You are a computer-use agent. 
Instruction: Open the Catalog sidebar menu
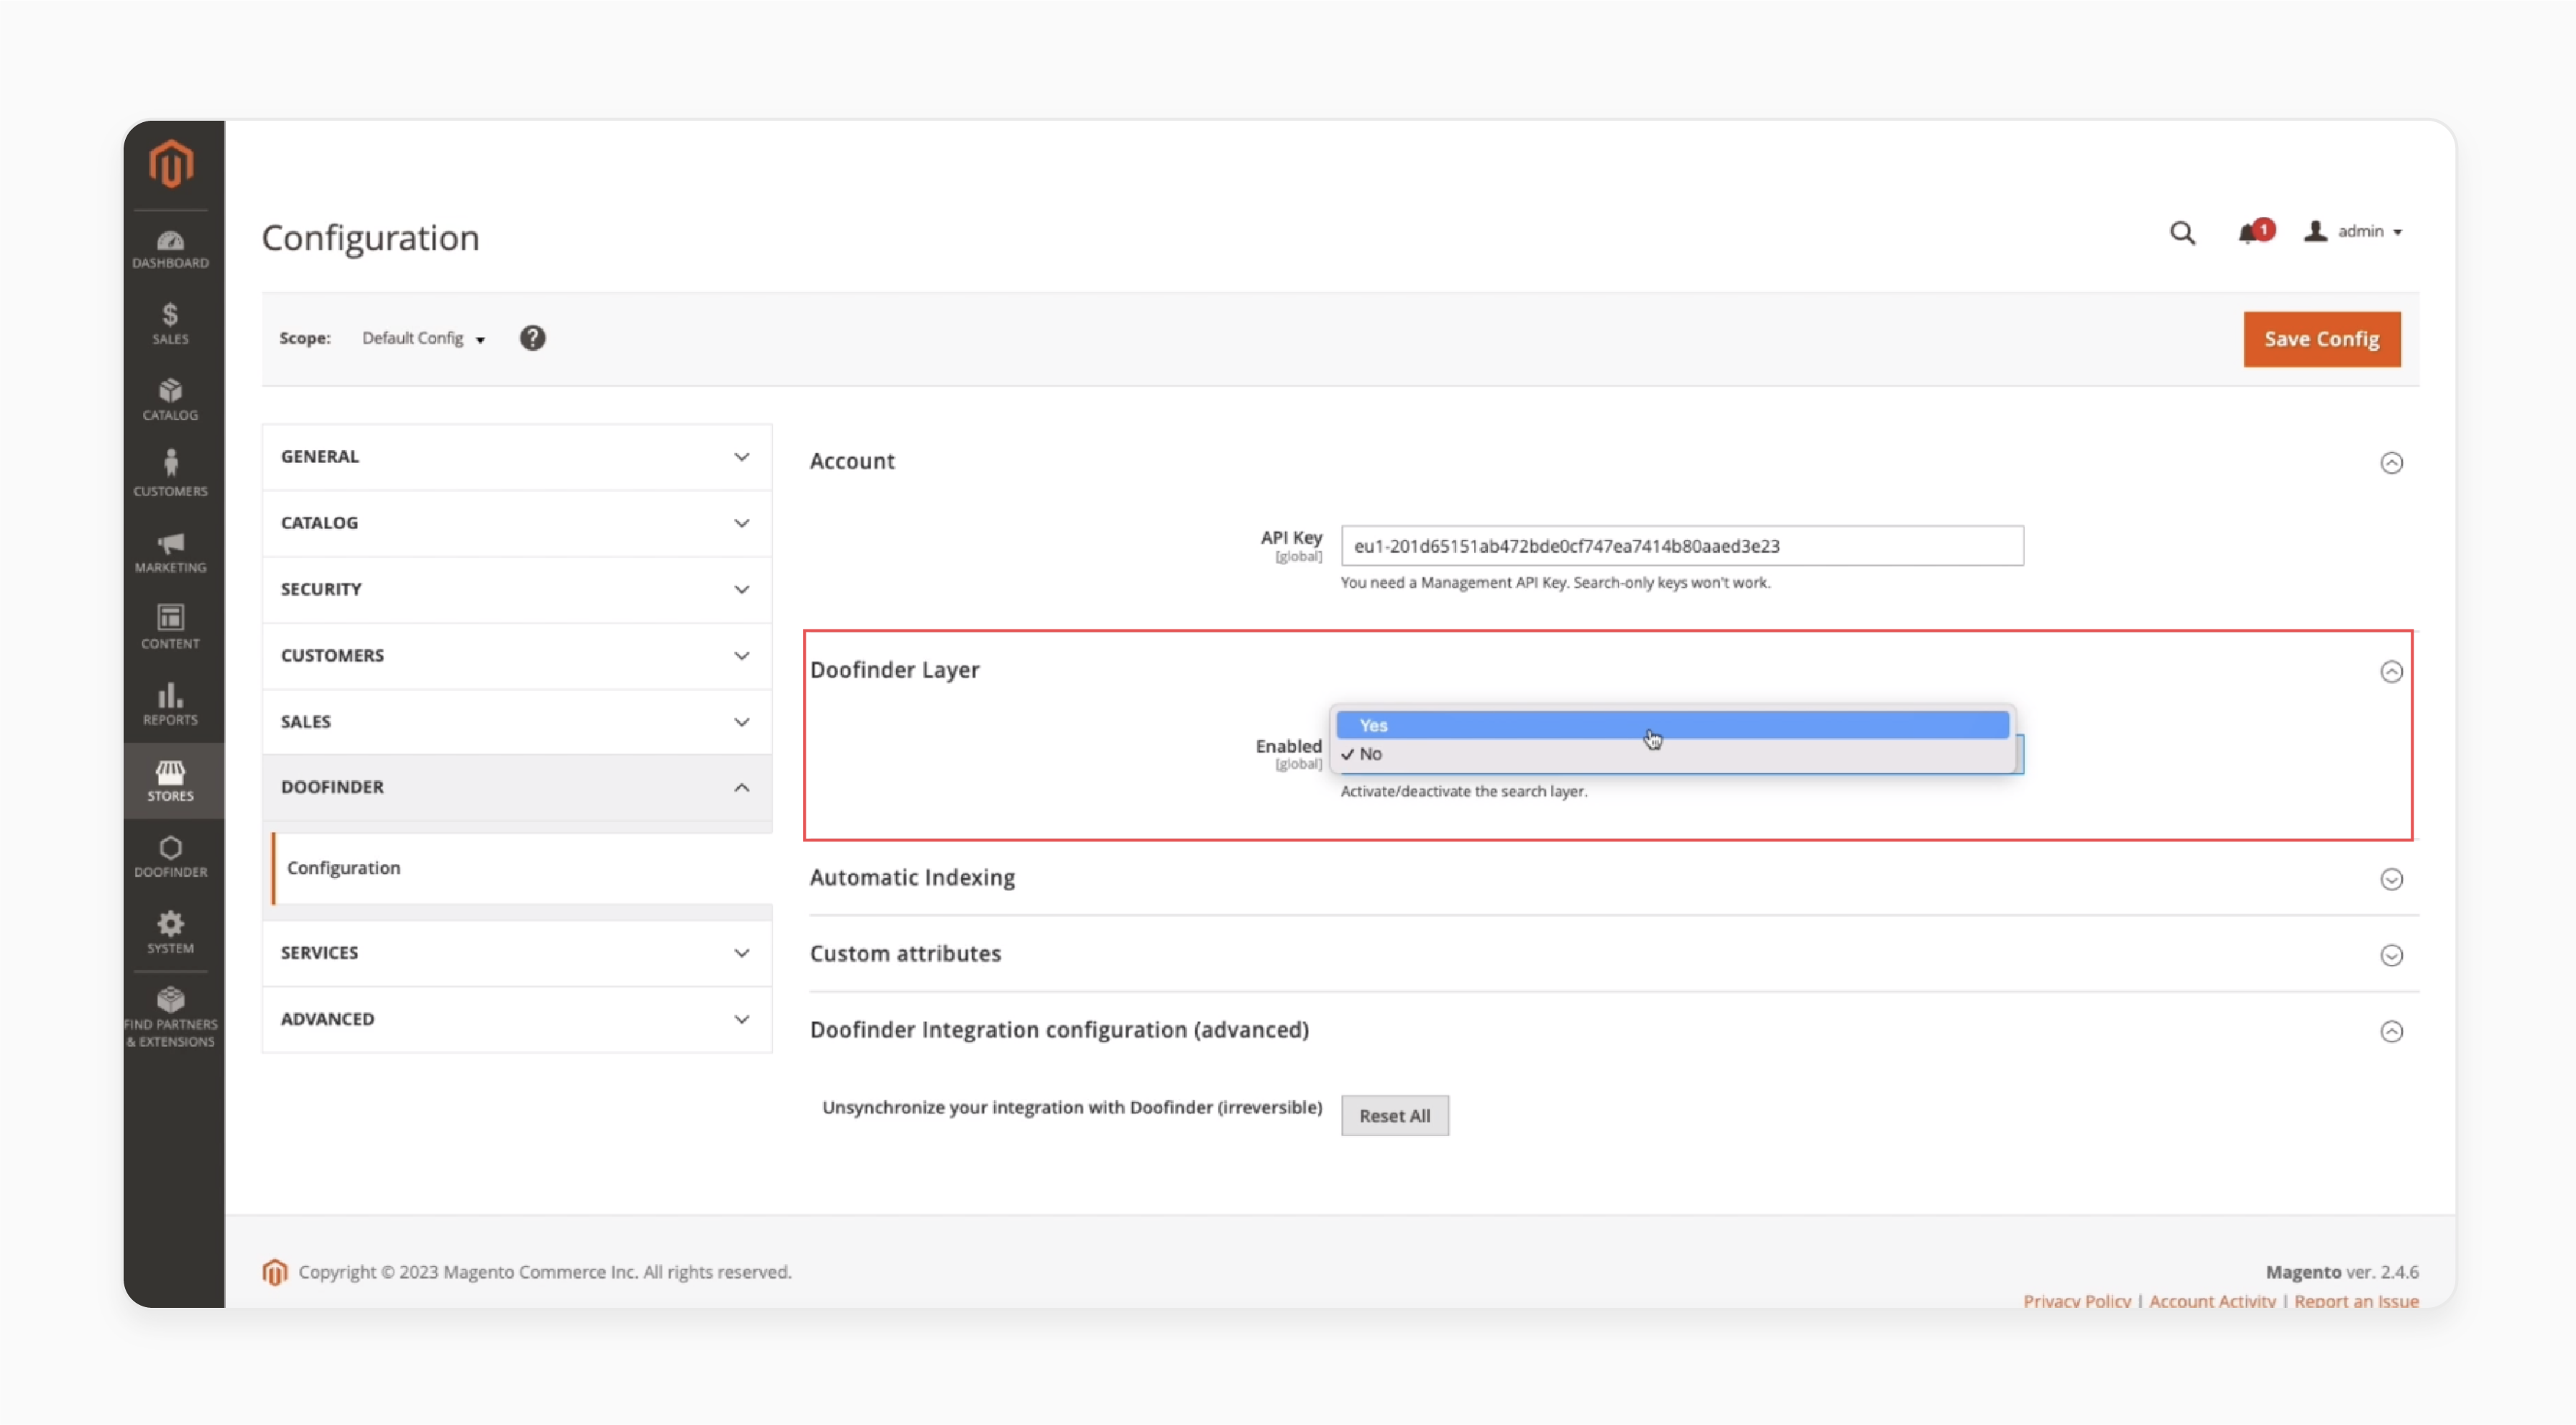[171, 400]
